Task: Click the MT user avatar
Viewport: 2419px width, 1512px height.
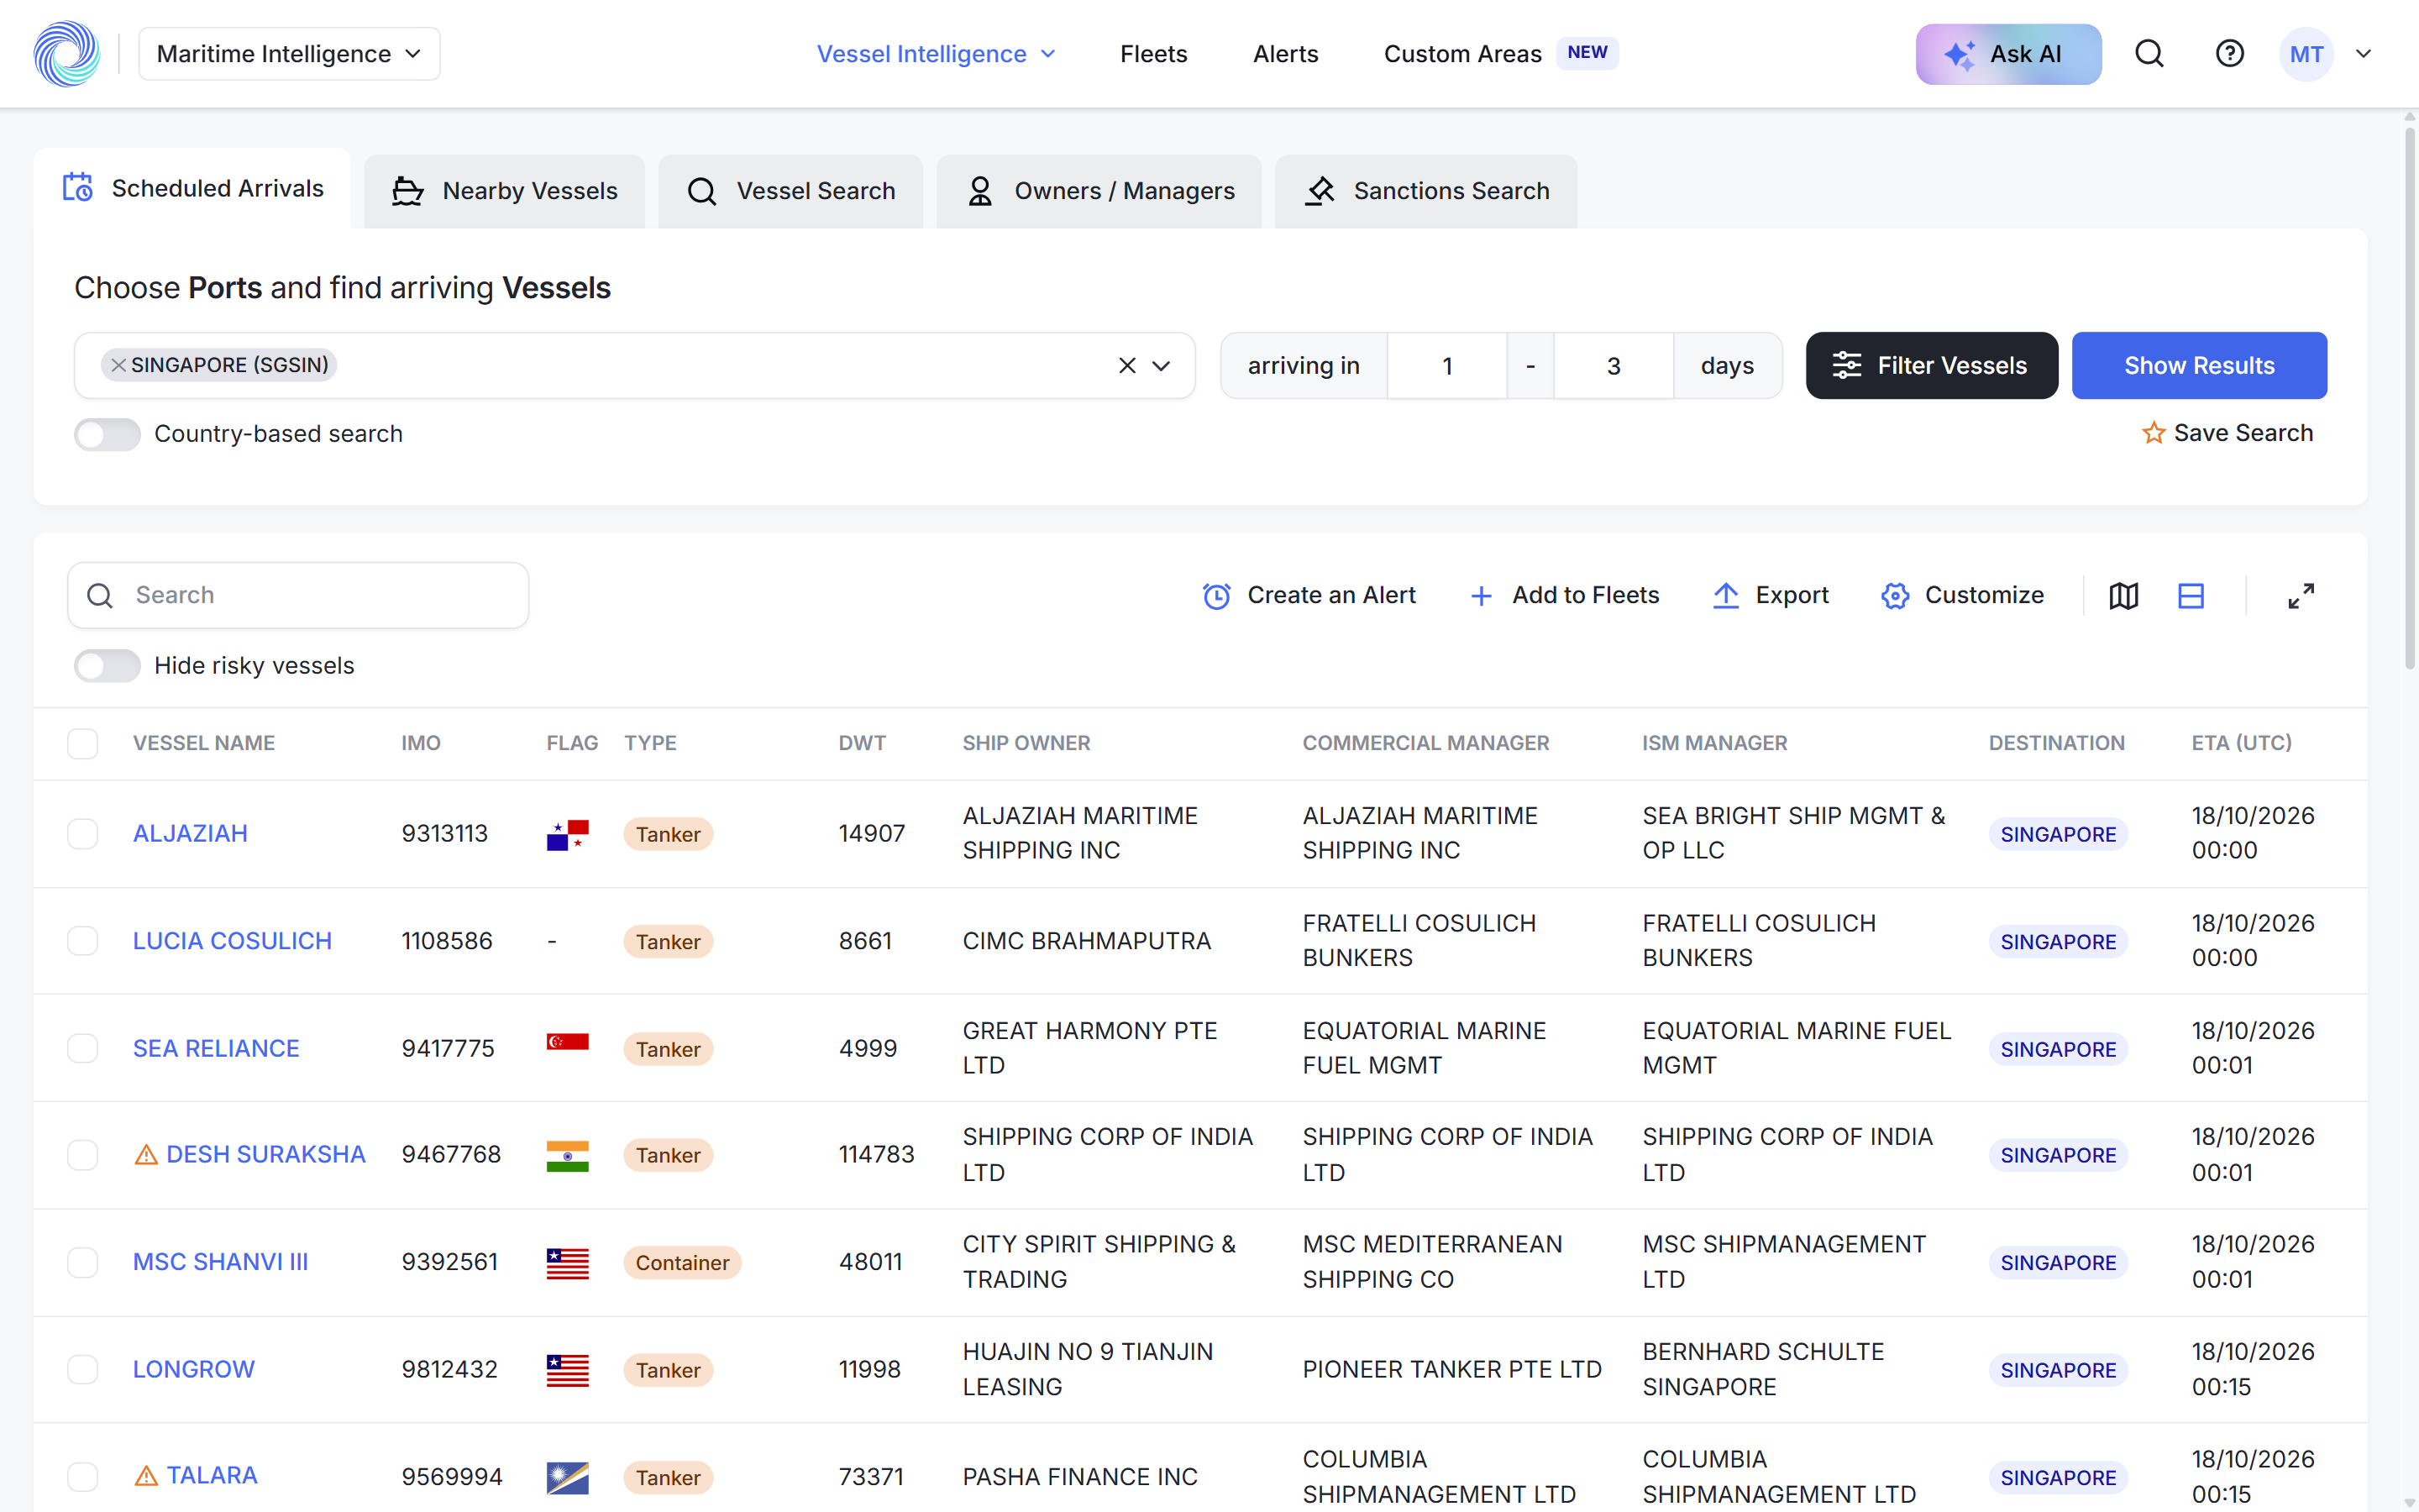Action: [2306, 54]
